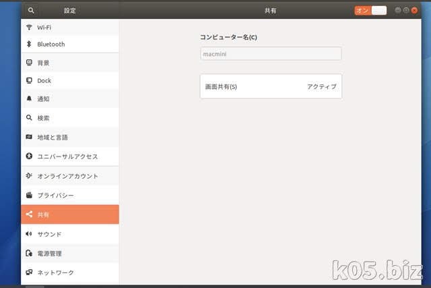Click the Bluetooth symbol icon
This screenshot has height=288, width=431.
[29, 44]
